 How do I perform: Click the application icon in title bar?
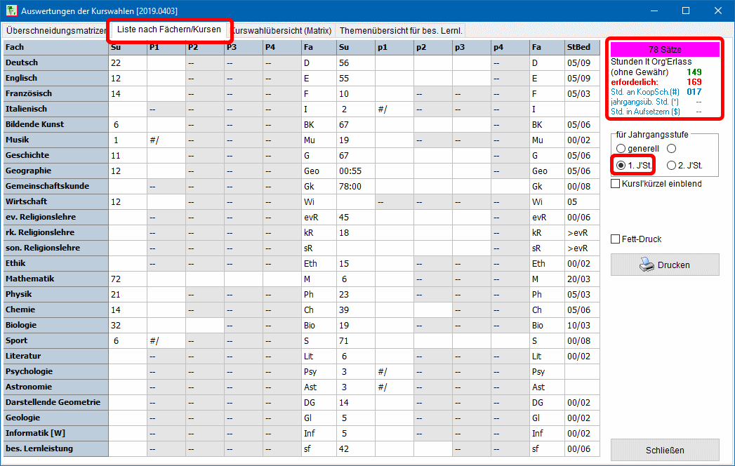click(11, 11)
